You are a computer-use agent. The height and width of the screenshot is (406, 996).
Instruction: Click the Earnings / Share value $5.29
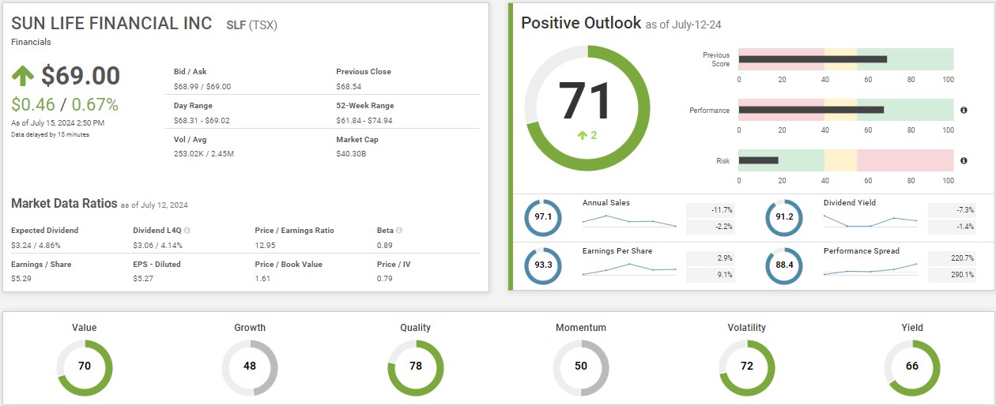21,279
